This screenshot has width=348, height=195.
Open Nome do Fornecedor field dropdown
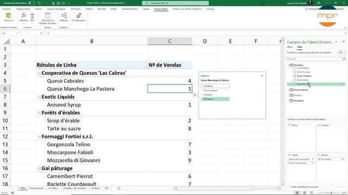313,159
